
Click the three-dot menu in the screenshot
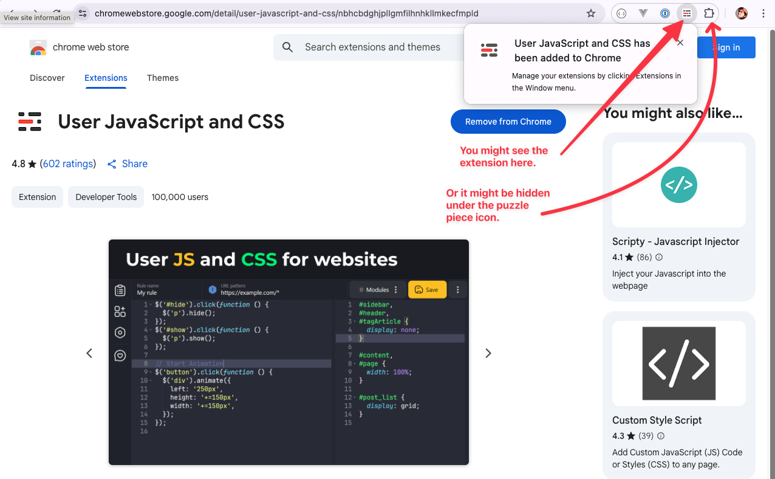[x=458, y=290]
